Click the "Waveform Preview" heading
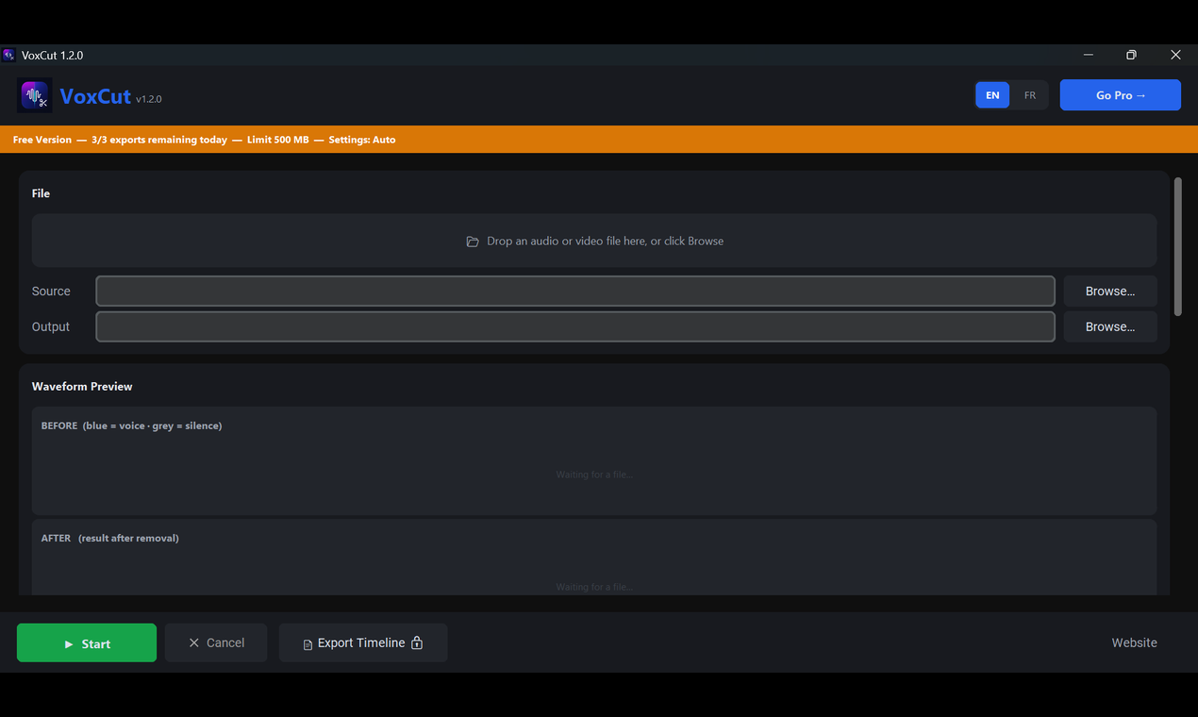Viewport: 1198px width, 717px height. (x=82, y=387)
